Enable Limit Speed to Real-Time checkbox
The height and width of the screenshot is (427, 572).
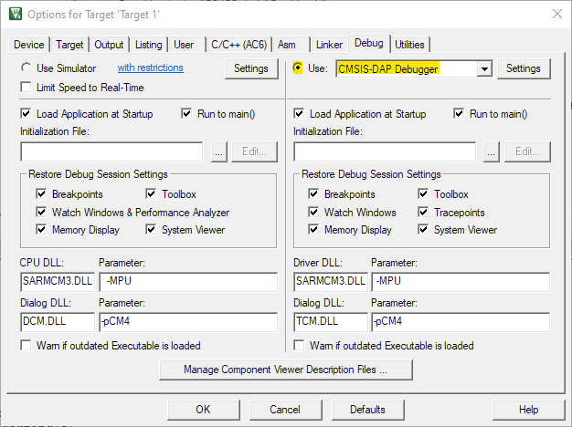click(26, 88)
